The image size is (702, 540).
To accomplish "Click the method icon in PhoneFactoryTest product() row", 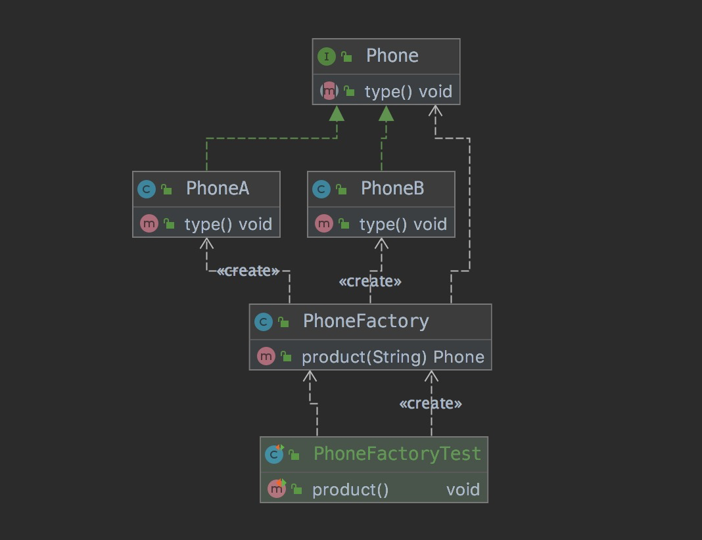I will click(x=277, y=489).
